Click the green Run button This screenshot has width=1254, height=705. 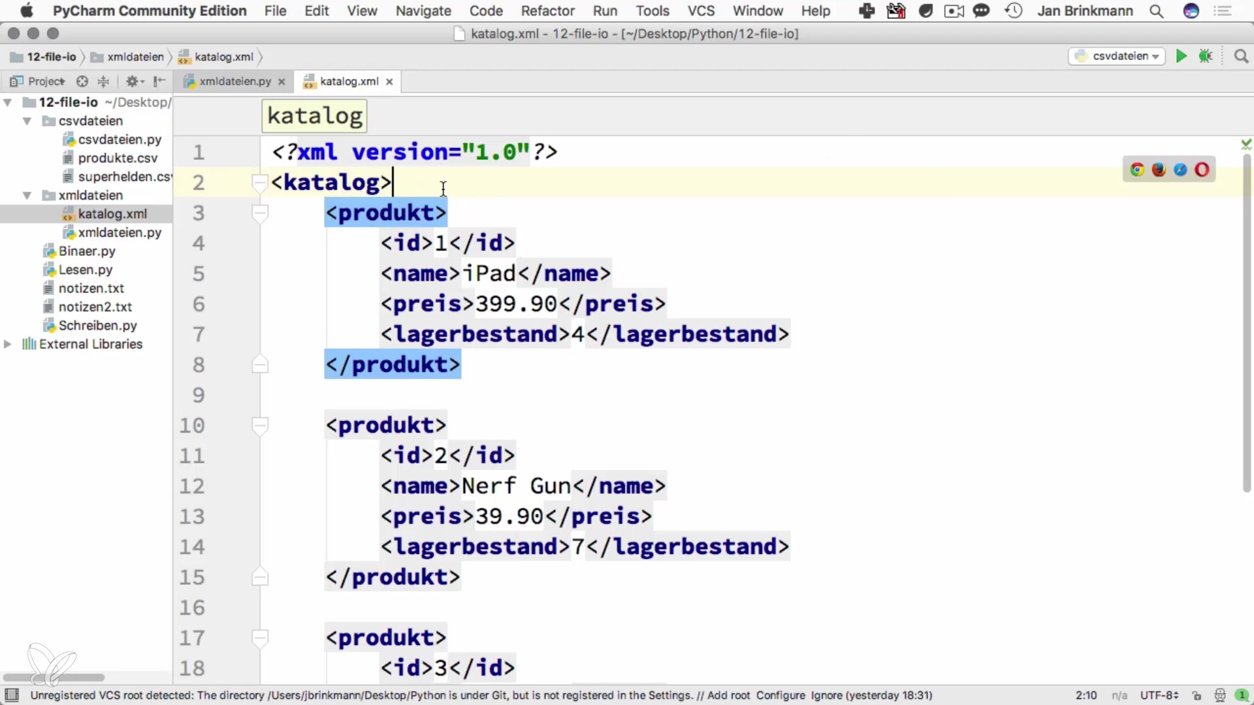(x=1181, y=56)
